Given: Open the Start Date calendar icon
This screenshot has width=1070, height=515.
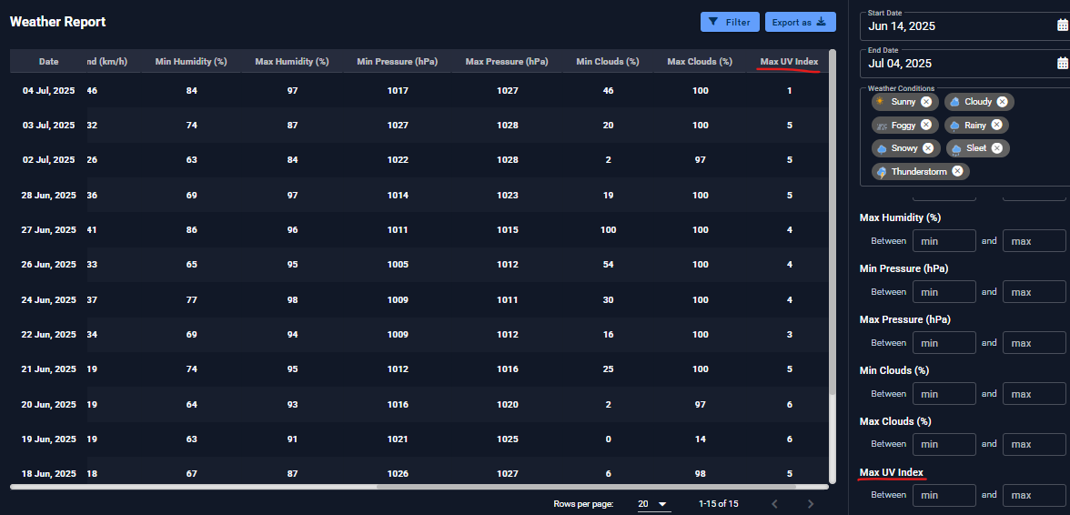Looking at the screenshot, I should pos(1063,25).
